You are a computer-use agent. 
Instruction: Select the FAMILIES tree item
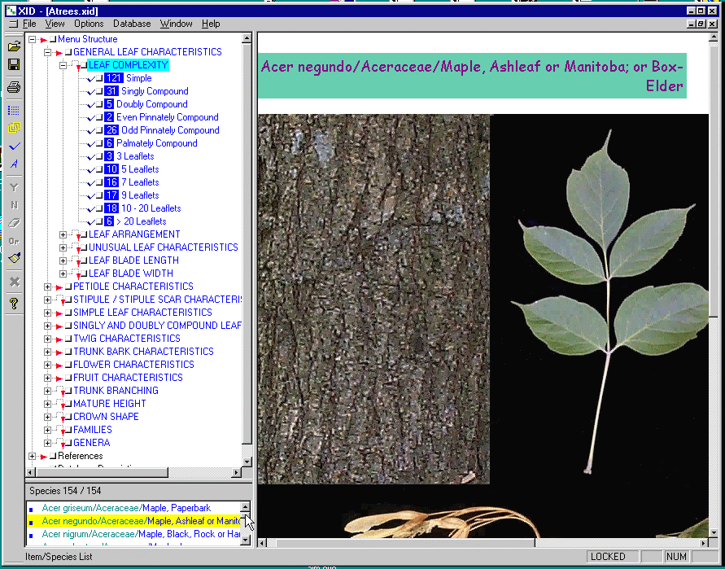pyautogui.click(x=93, y=430)
